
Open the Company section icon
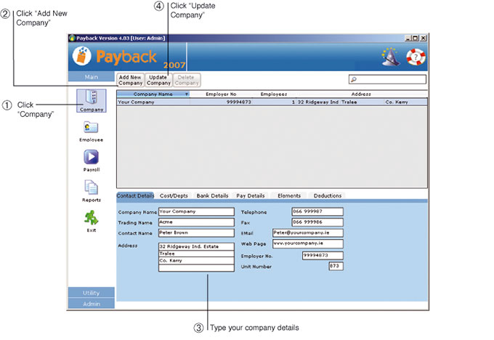91,98
